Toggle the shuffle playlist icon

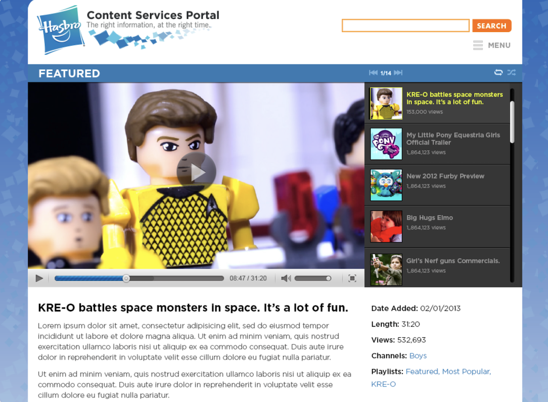(x=511, y=72)
